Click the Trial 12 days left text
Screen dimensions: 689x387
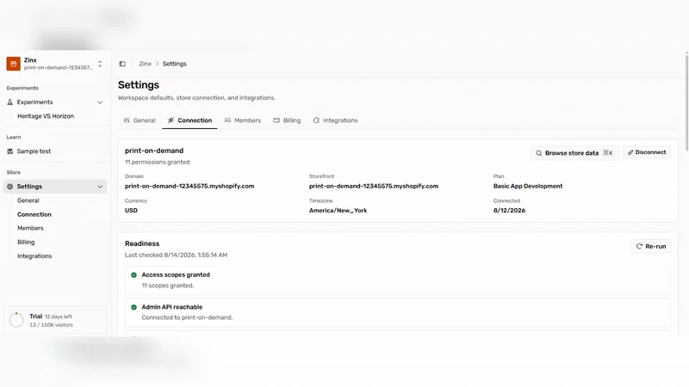(x=51, y=316)
